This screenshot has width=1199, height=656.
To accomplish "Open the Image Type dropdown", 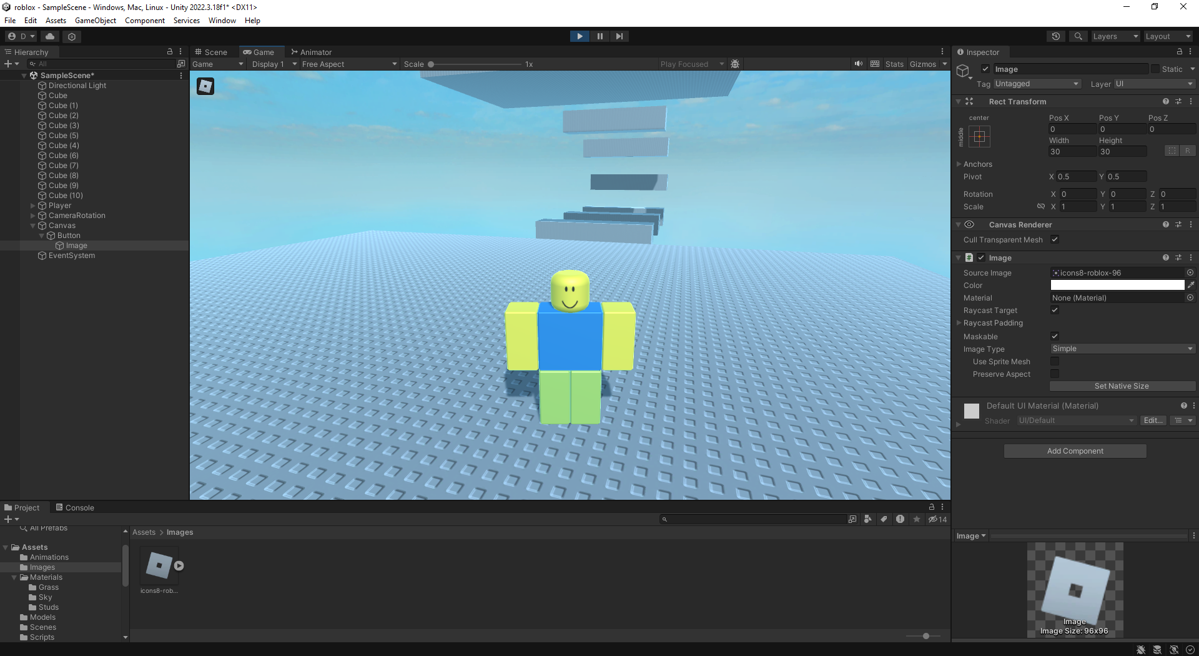I will coord(1122,349).
